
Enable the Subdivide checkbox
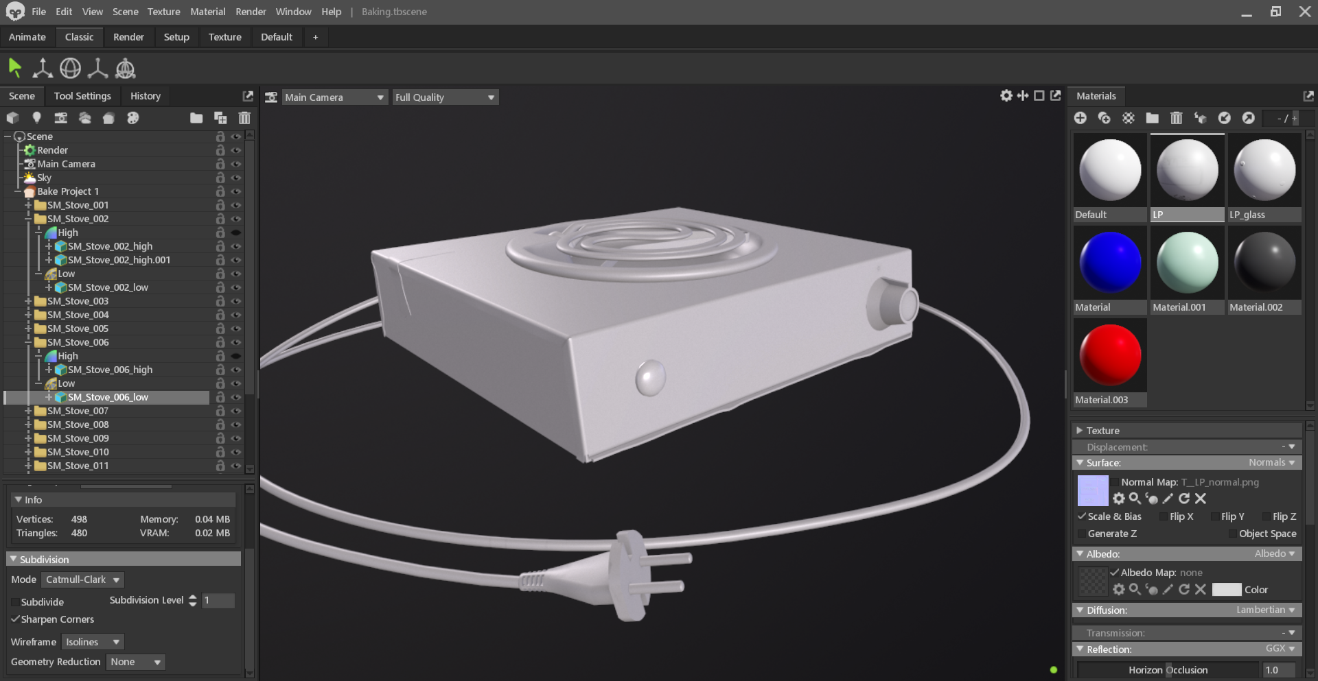(15, 602)
